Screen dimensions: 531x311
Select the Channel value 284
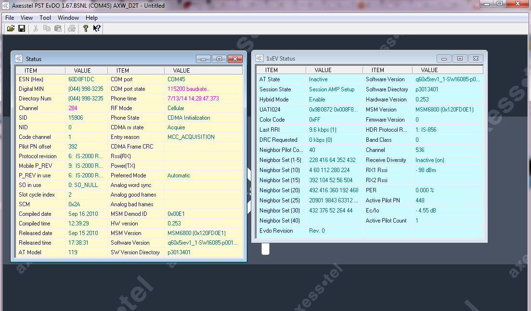73,108
